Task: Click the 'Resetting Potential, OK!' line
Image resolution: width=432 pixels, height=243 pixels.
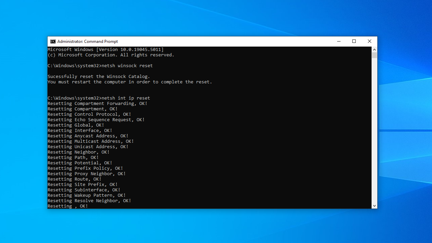Action: tap(80, 163)
